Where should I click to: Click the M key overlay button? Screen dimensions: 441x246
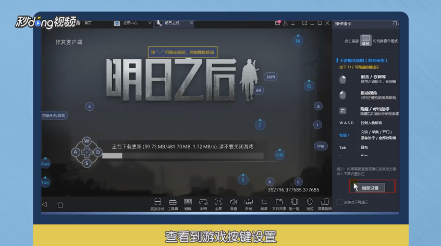point(298,41)
